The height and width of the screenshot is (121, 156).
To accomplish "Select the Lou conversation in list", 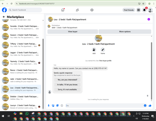I will (21, 89).
